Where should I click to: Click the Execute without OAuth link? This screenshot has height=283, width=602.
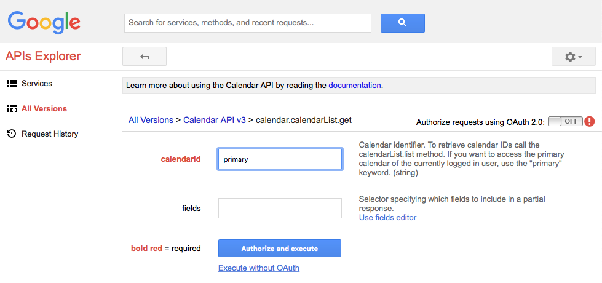coord(258,268)
